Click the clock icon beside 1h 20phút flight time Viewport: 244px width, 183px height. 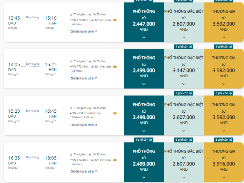[71, 62]
